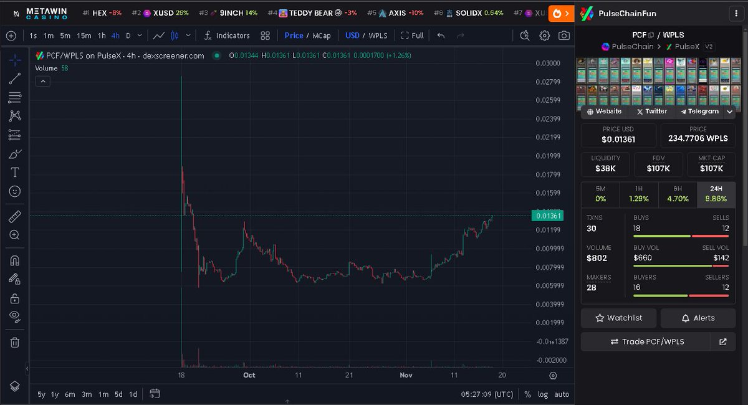Expand the timeframe interval dropdown

click(139, 36)
